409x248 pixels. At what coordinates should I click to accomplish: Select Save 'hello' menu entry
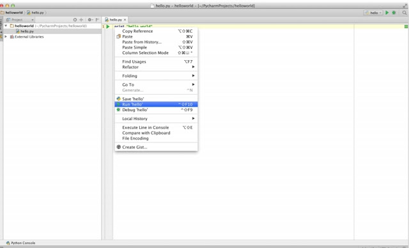[156, 99]
